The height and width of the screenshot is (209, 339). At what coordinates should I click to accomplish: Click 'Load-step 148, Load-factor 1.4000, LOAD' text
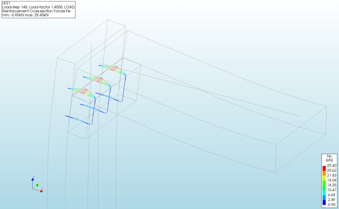click(39, 7)
